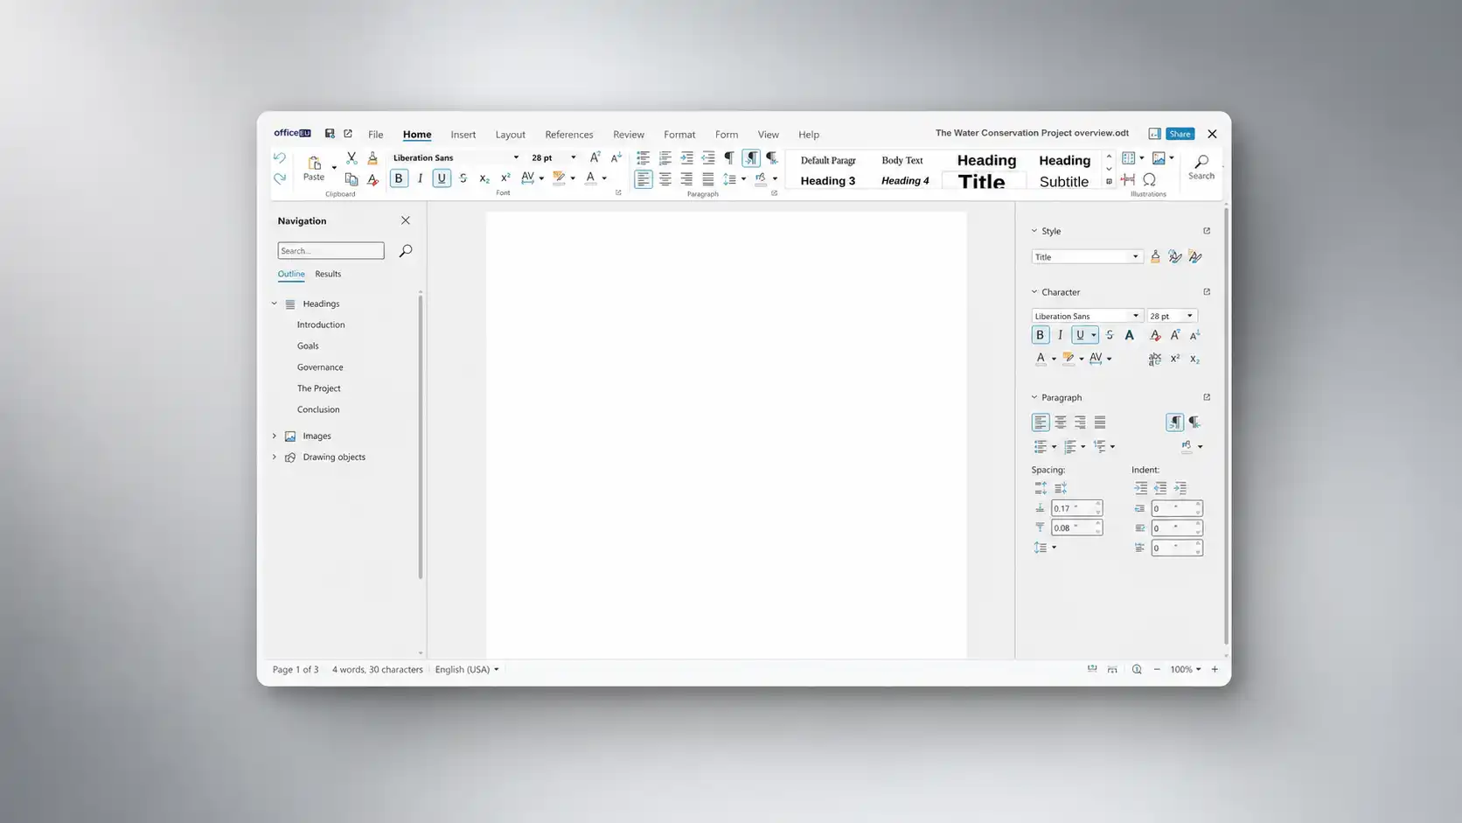The width and height of the screenshot is (1462, 823).
Task: Click Superscript icon in Character panel
Action: [x=1175, y=359]
